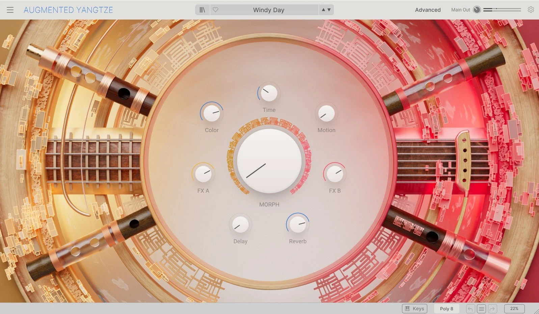Click the AUGMENTED YANGTZE title
Image resolution: width=539 pixels, height=314 pixels.
point(68,10)
